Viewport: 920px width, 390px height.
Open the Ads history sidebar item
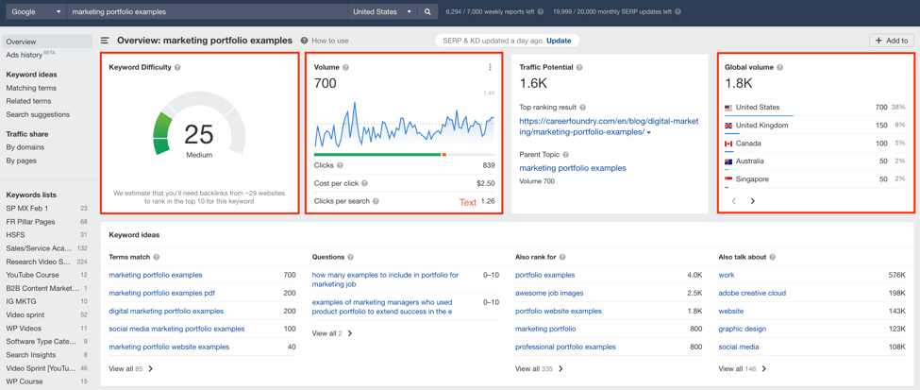click(25, 55)
